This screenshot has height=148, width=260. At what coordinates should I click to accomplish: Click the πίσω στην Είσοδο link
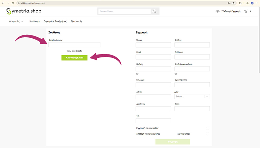[74, 51]
